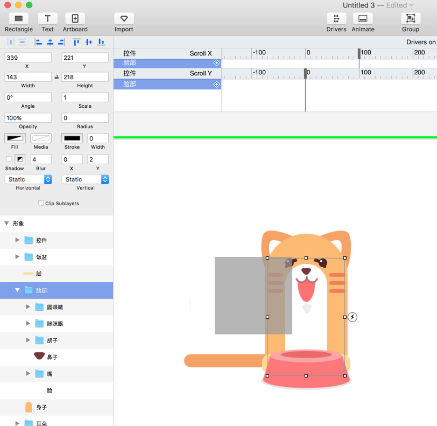The height and width of the screenshot is (426, 437).
Task: Click the shadow Blur field
Action: 41,159
